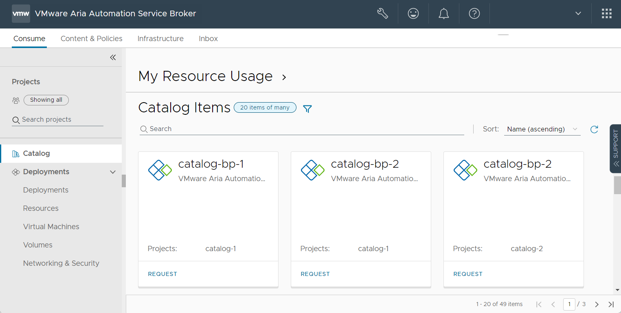Switch to Content & Policies tab
Screen dimensions: 621x313
point(92,39)
